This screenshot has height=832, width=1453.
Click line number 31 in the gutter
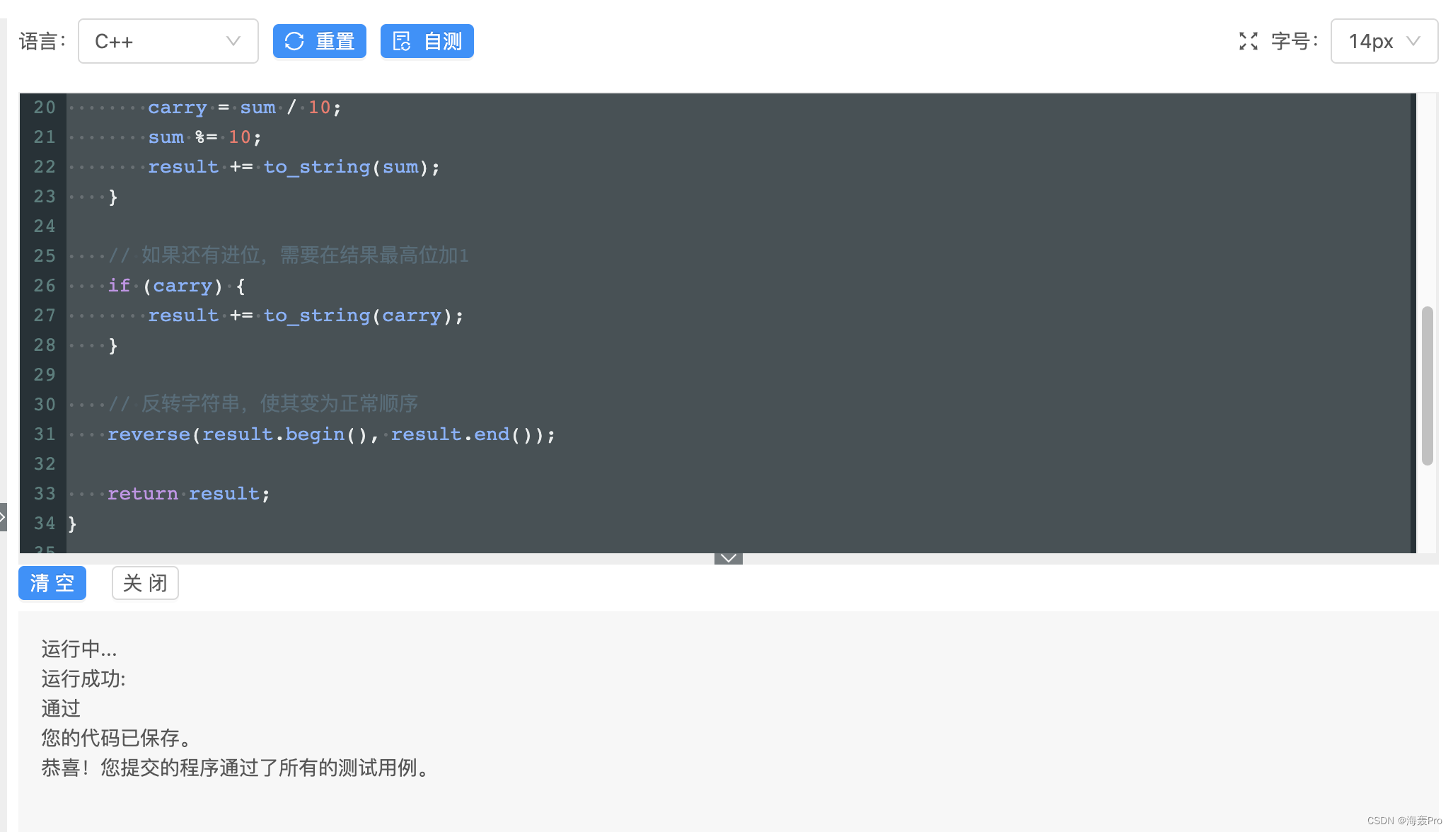tap(45, 434)
